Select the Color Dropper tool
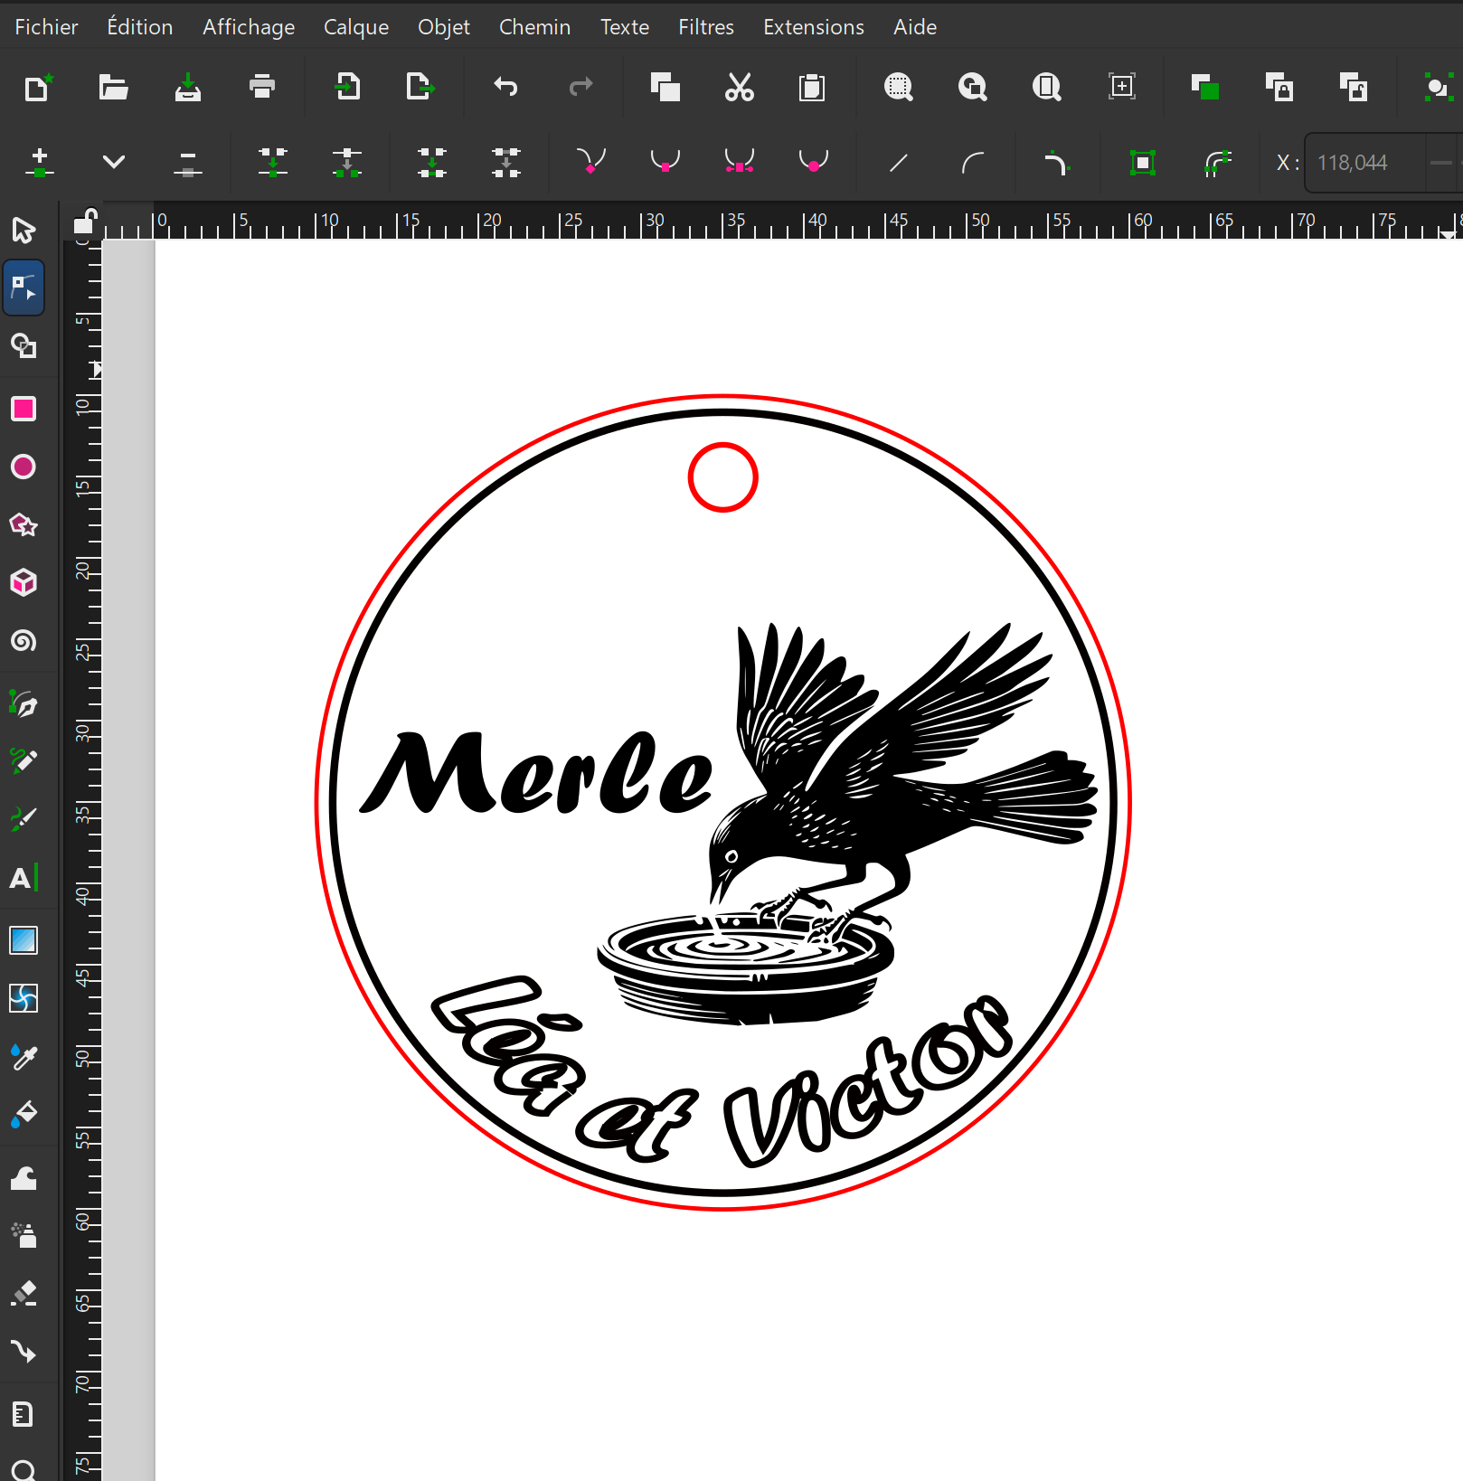The width and height of the screenshot is (1463, 1481). tap(24, 1056)
